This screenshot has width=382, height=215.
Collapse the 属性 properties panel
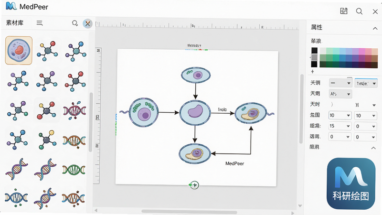coord(375,29)
